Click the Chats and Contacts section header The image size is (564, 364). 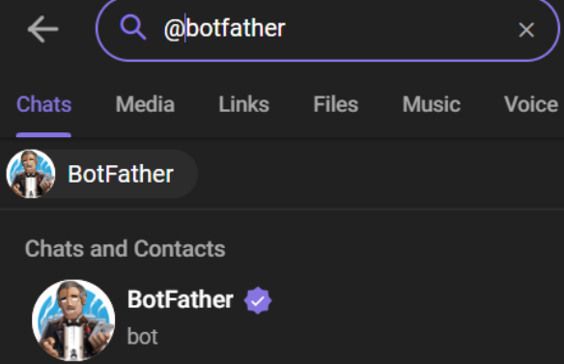click(126, 248)
